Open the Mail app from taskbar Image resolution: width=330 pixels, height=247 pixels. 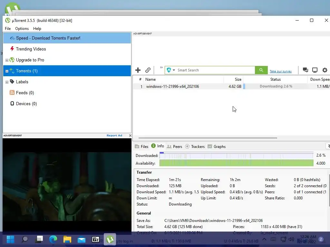82,240
